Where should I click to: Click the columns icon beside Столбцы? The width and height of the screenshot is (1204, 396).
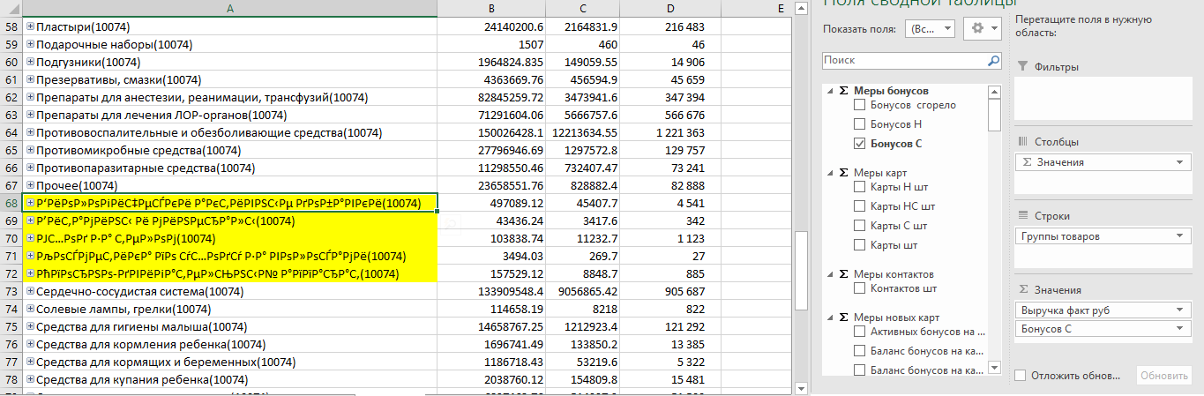click(x=1022, y=142)
